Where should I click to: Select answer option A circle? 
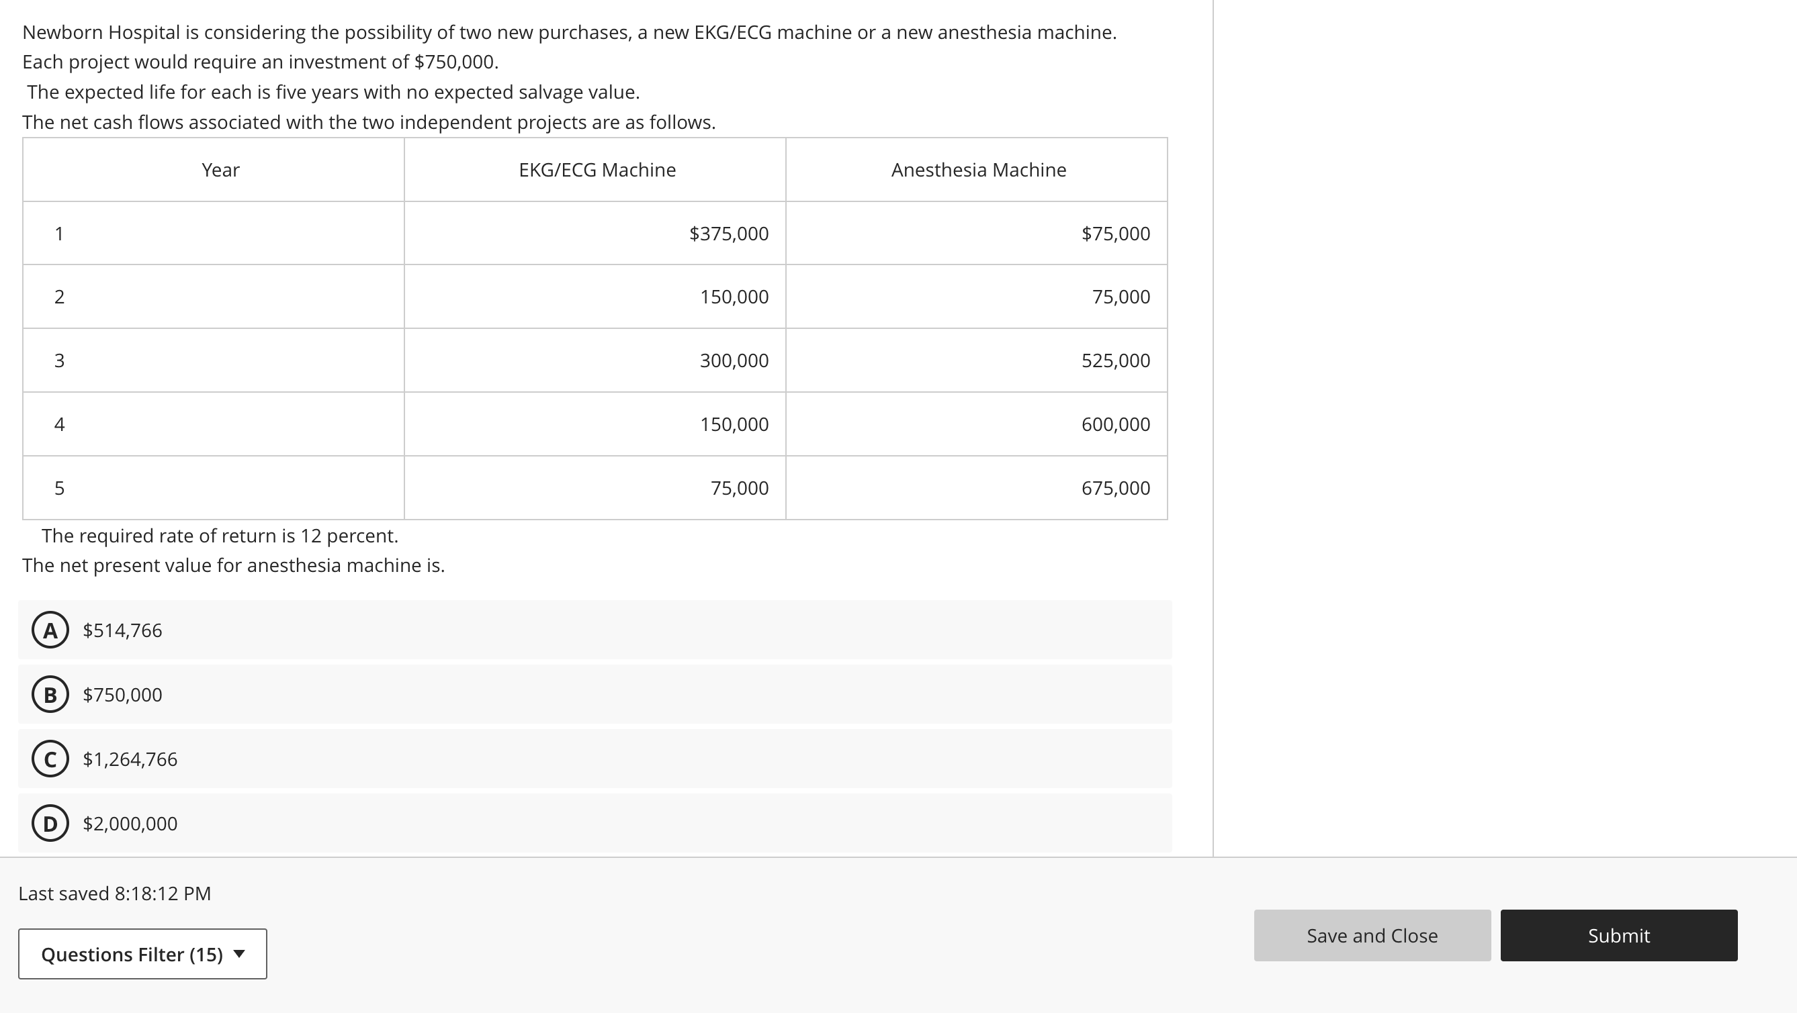pyautogui.click(x=50, y=630)
